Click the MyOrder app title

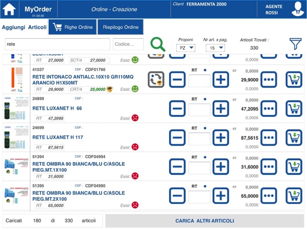(38, 9)
